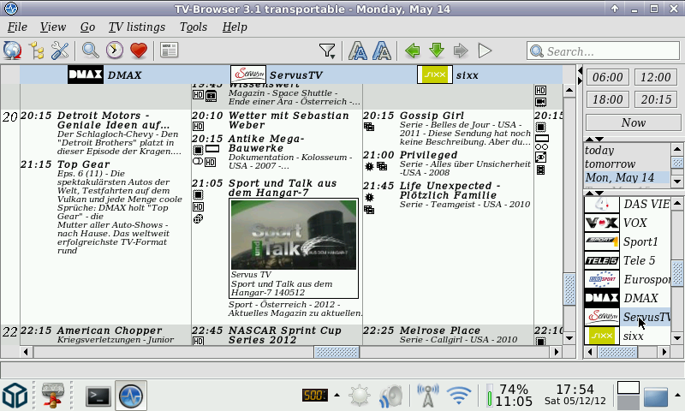The width and height of the screenshot is (685, 411).
Task: Open favorites with the red heart icon
Action: click(x=138, y=51)
